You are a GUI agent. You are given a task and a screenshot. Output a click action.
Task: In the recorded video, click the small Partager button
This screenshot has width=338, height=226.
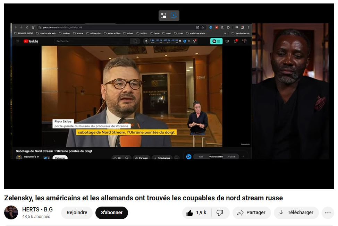(x=141, y=158)
